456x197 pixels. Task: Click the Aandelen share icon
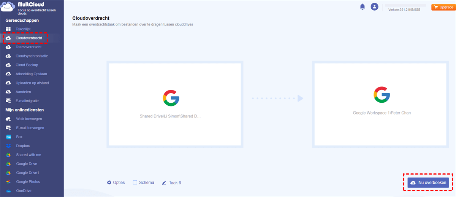[x=8, y=92]
